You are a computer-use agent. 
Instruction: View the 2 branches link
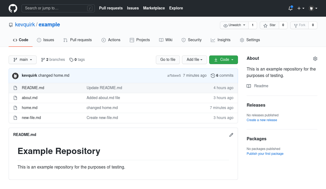(53, 60)
